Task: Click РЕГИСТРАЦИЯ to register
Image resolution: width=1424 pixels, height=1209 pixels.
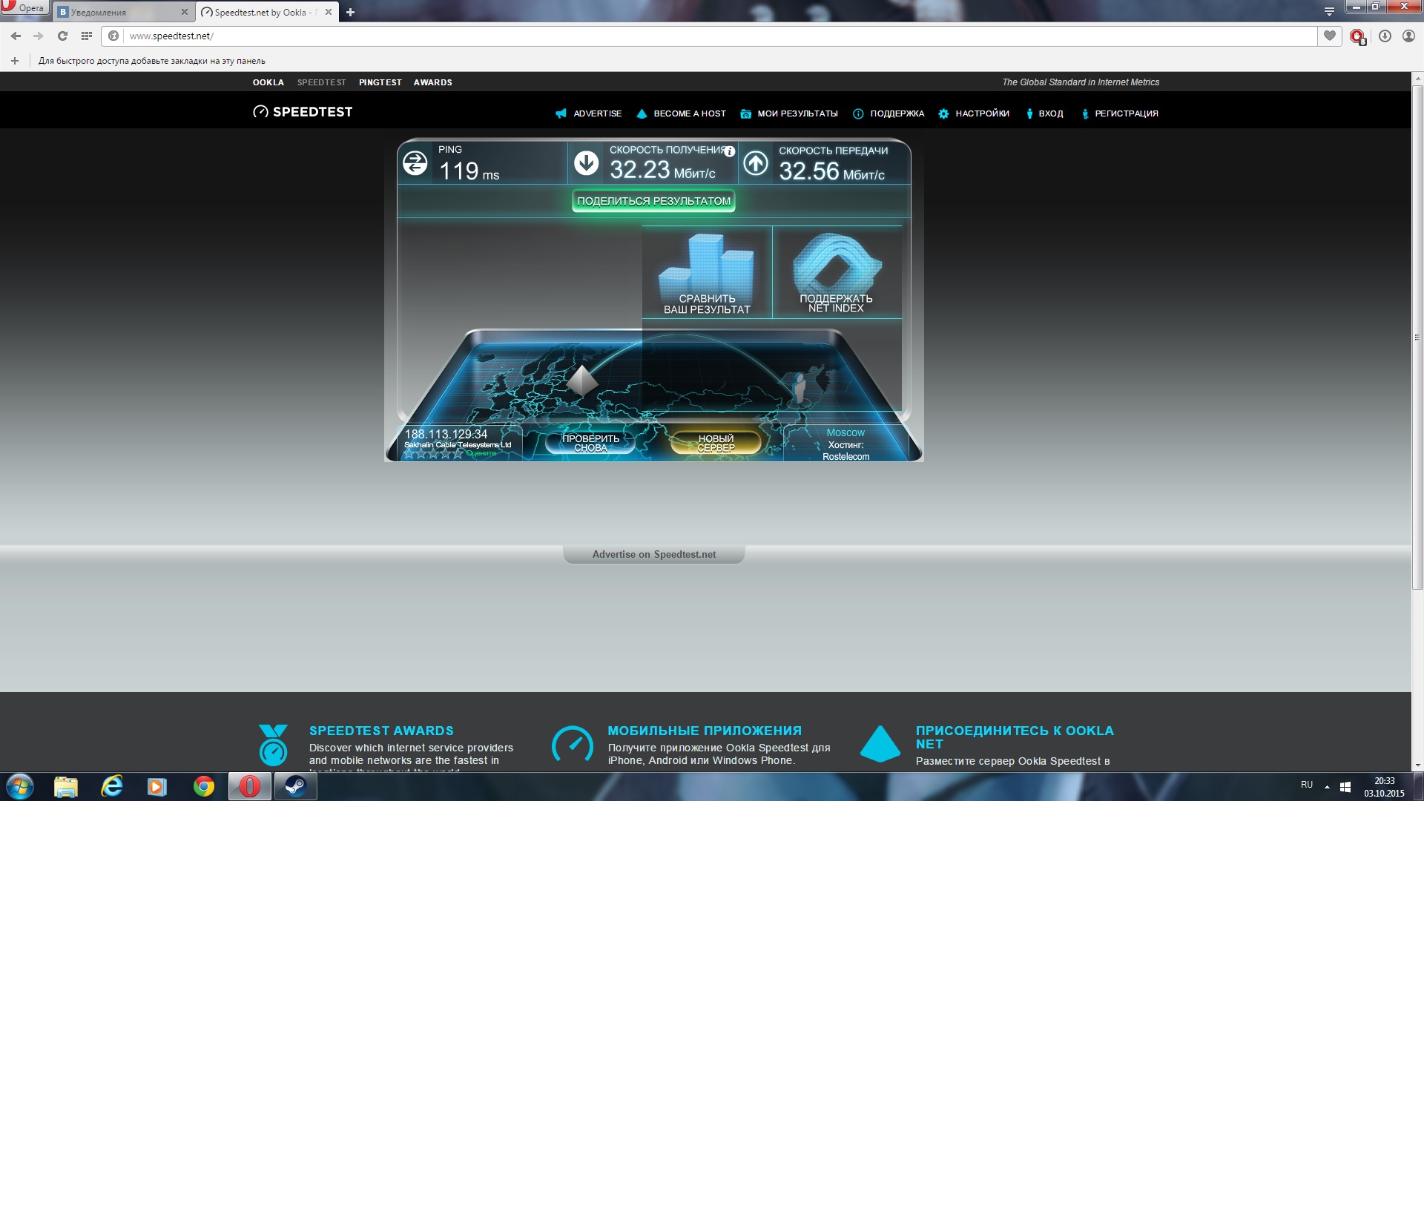Action: click(1120, 113)
